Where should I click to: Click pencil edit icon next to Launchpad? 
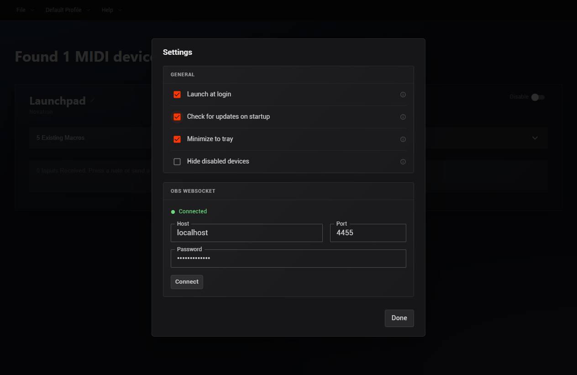click(93, 100)
